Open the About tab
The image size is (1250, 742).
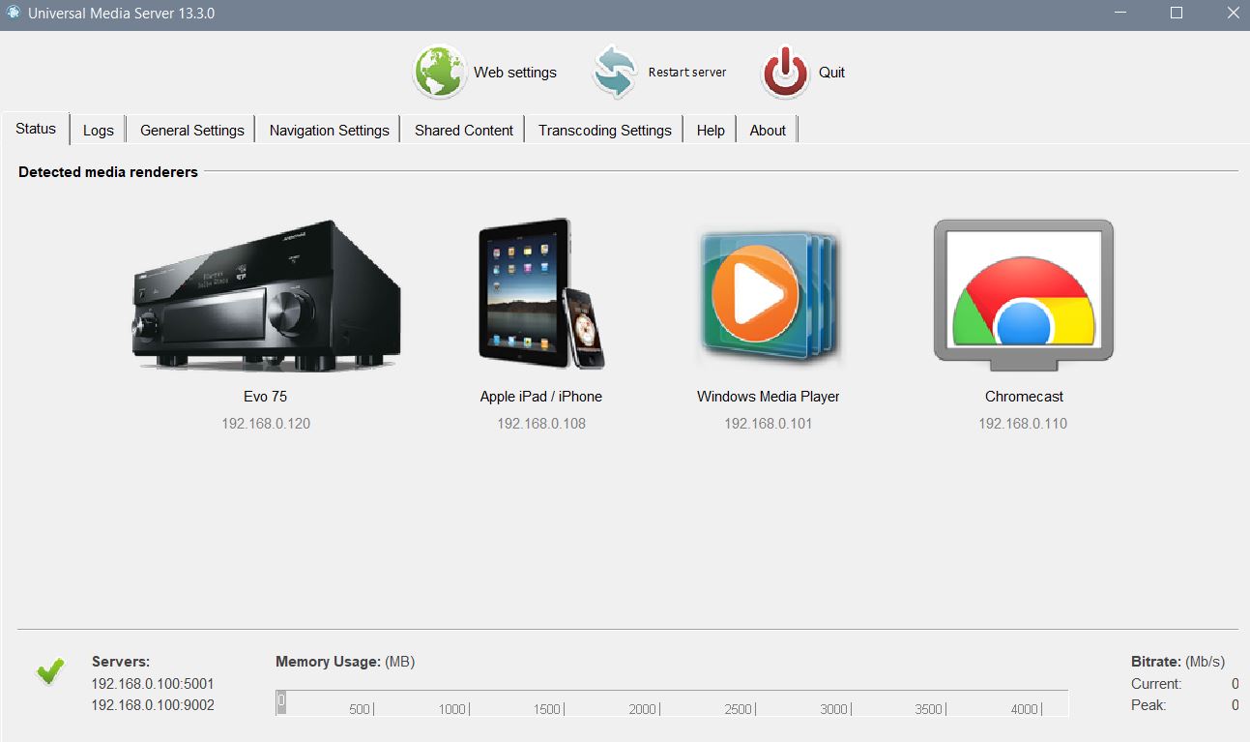[768, 130]
